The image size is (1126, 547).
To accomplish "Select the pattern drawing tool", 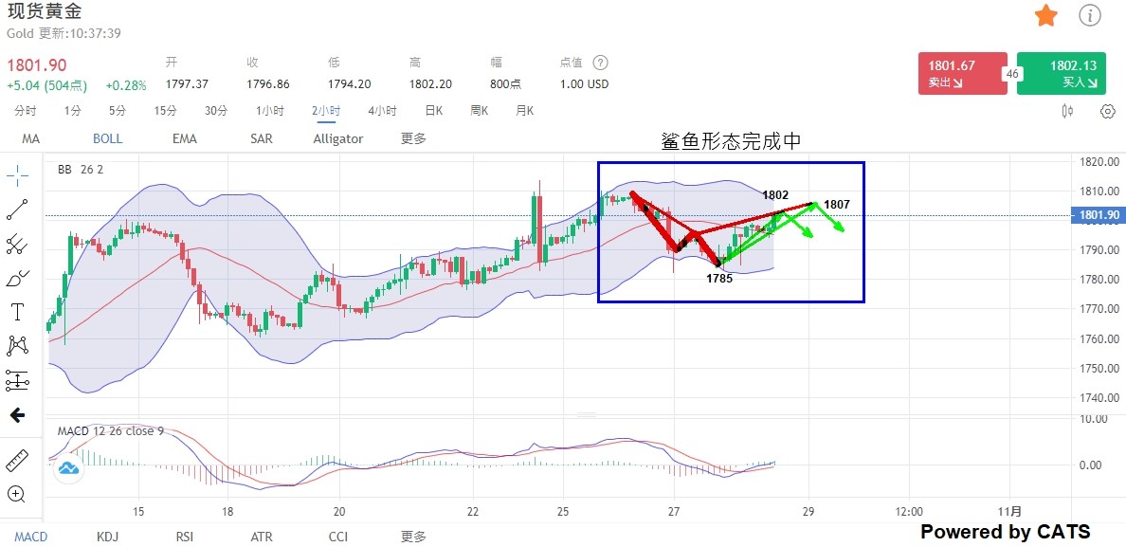I will (x=17, y=346).
